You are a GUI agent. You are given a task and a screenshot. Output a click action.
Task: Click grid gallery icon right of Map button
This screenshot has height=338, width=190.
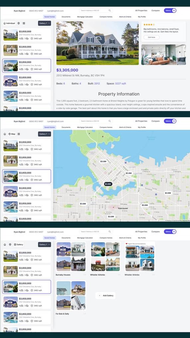click(19, 134)
